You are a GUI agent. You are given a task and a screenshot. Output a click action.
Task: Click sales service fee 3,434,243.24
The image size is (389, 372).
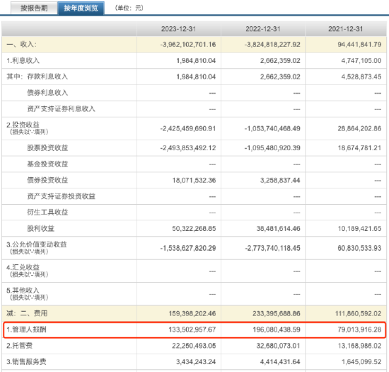click(x=196, y=361)
